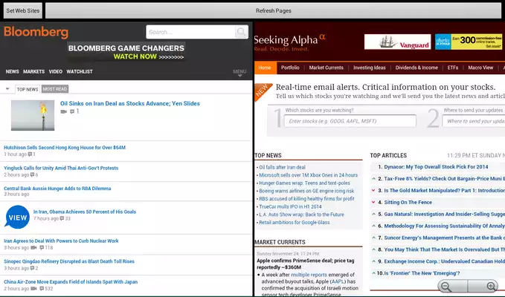The image size is (505, 297).
Task: Click comment icon under Oil Sinks headline
Action: click(72, 111)
